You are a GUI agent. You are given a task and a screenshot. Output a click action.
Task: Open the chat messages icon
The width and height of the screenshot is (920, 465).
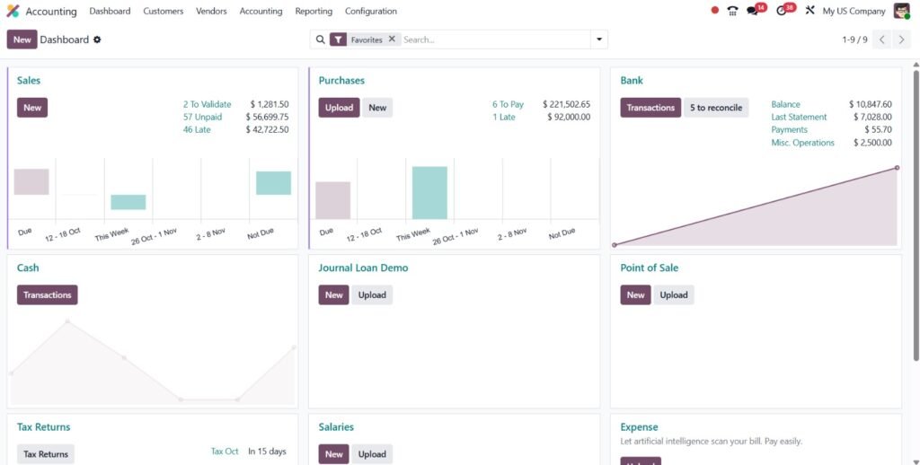tap(753, 12)
